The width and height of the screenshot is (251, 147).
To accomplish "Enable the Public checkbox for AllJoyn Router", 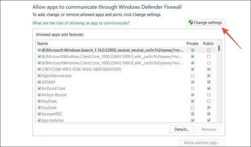I will point(209,95).
